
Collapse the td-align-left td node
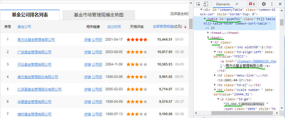pos(215,52)
